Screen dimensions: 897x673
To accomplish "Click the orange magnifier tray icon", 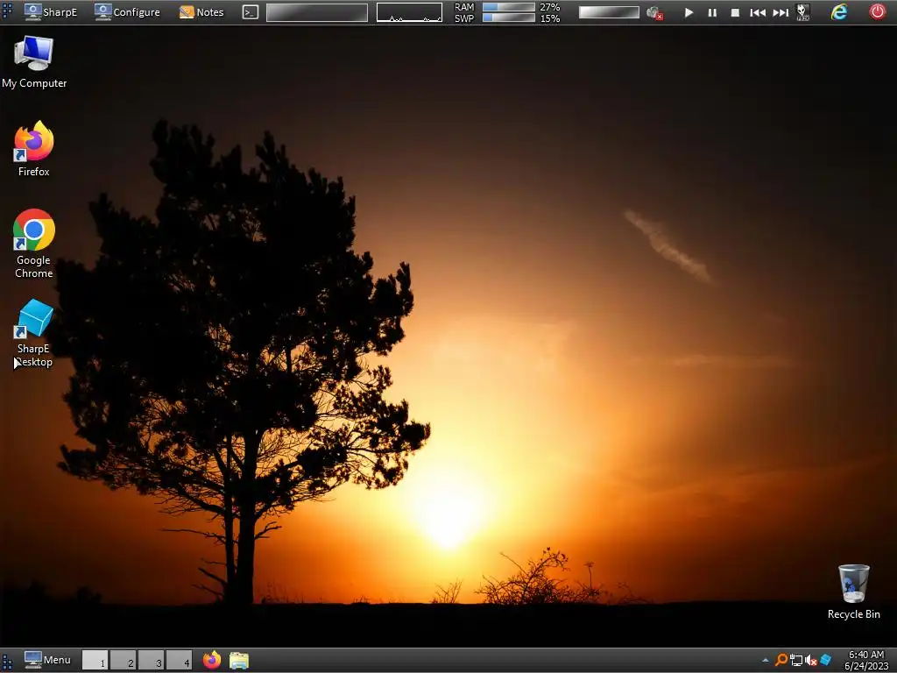I will 780,661.
